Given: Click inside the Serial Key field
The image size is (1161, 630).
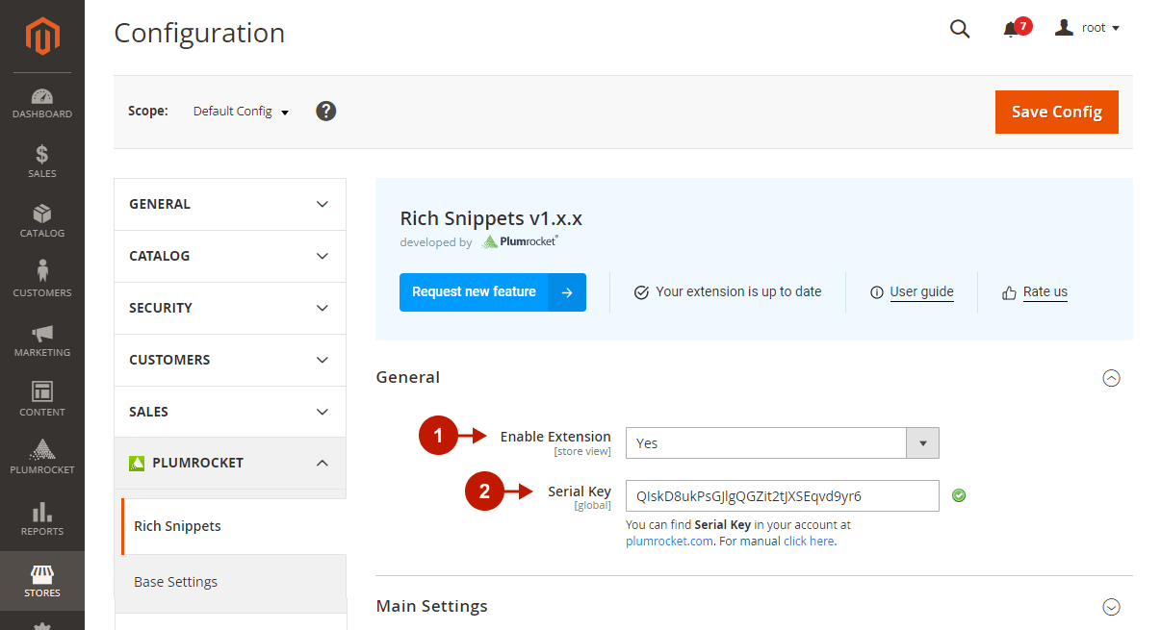Looking at the screenshot, I should (x=783, y=495).
